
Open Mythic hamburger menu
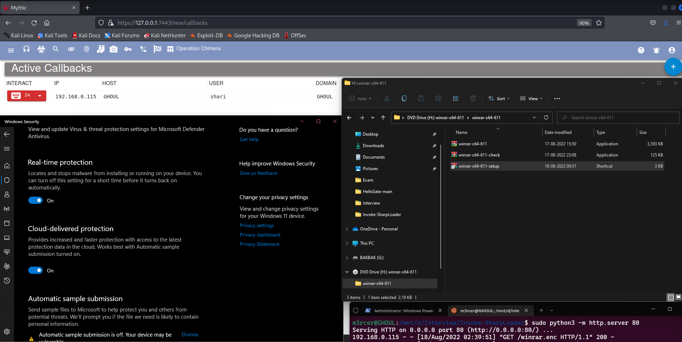pos(11,50)
